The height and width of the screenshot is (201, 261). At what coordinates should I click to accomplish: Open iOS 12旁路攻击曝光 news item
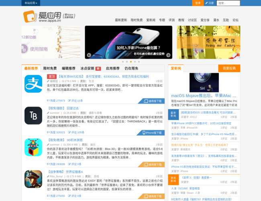coord(208,113)
